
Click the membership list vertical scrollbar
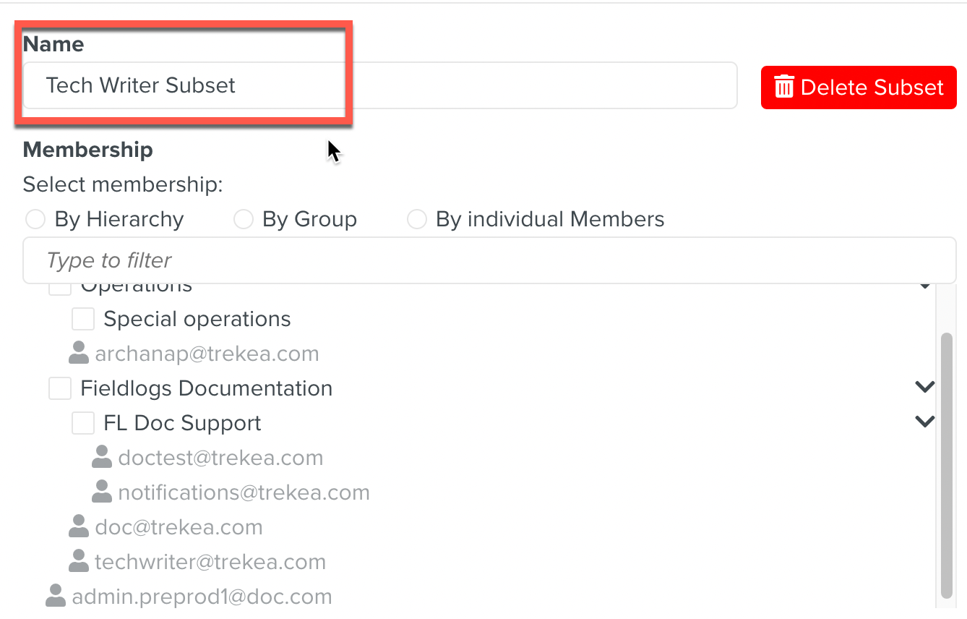(x=946, y=463)
